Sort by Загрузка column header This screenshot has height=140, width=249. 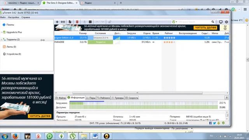pos(132,33)
